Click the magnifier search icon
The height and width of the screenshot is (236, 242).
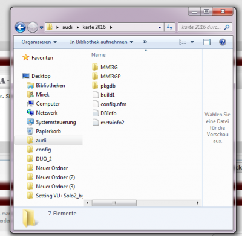click(227, 27)
